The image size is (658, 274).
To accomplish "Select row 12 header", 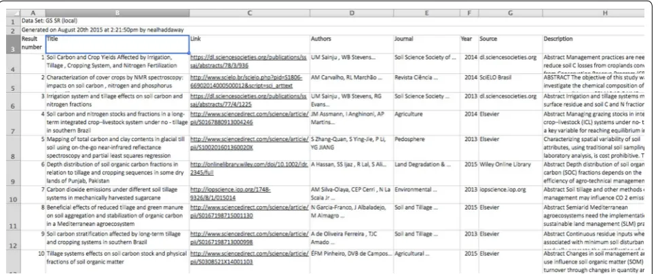I will [x=13, y=239].
